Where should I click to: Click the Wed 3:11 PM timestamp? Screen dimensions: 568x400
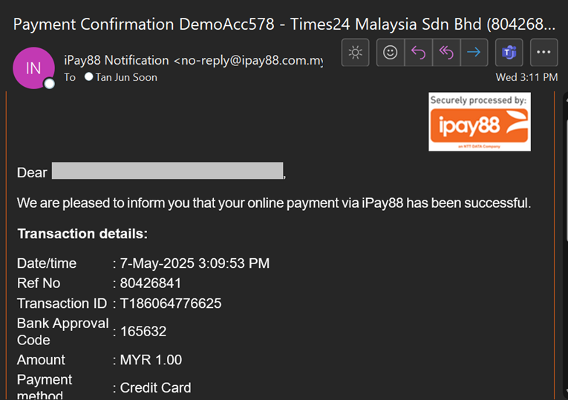click(x=526, y=77)
